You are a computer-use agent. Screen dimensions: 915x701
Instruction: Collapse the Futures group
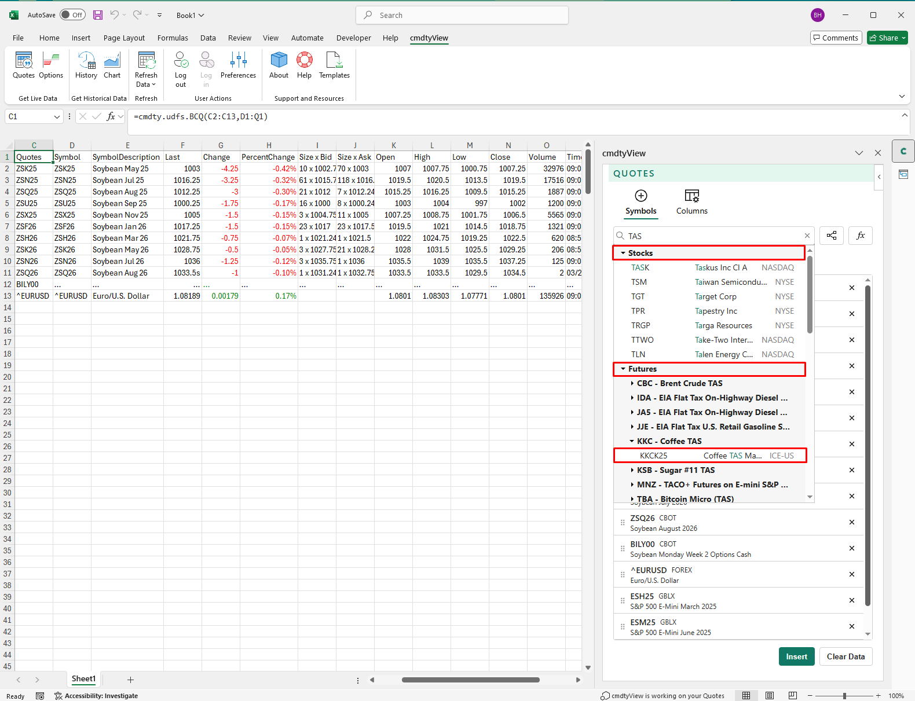pos(623,369)
